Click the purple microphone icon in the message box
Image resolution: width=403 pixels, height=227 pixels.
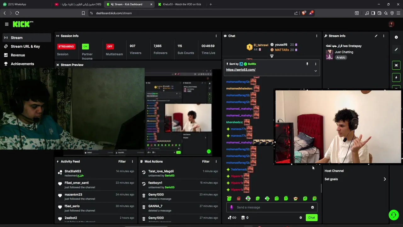[231, 207]
